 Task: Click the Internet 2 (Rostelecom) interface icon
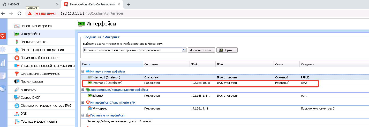(x=90, y=83)
